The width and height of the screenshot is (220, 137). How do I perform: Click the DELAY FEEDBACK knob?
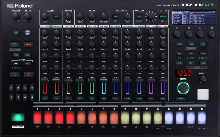(x=104, y=16)
